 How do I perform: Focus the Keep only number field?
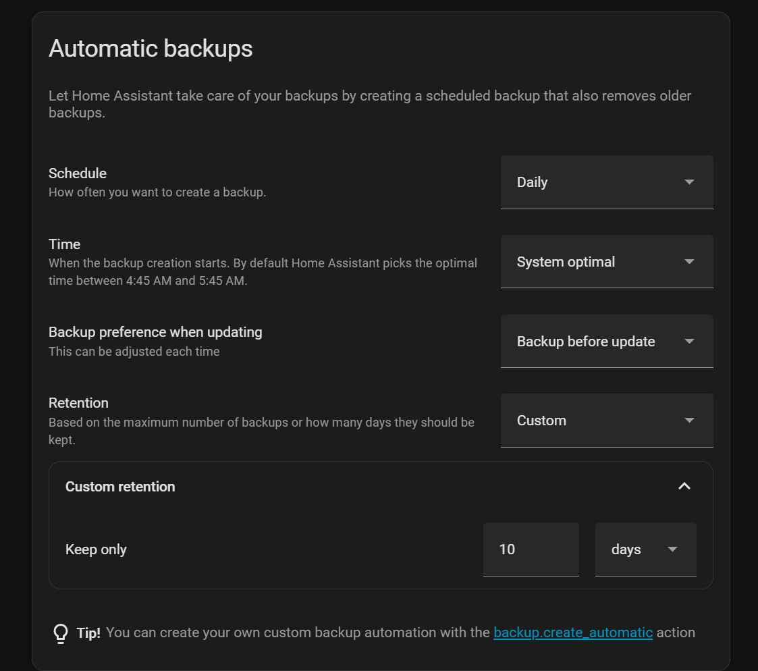click(x=531, y=549)
